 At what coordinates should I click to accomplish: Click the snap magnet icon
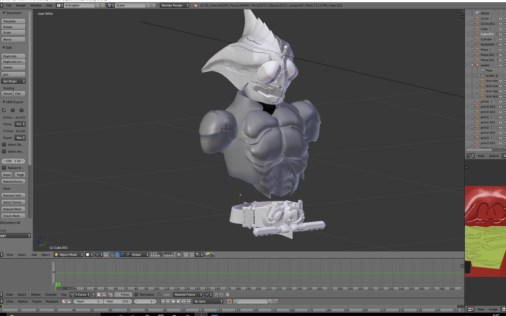pos(192,255)
